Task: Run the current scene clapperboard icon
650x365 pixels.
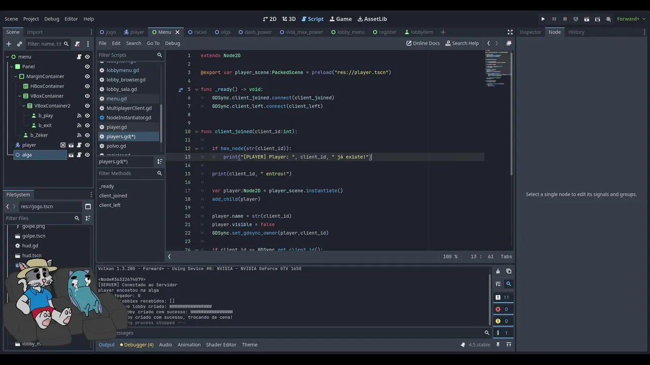Action: click(x=587, y=19)
